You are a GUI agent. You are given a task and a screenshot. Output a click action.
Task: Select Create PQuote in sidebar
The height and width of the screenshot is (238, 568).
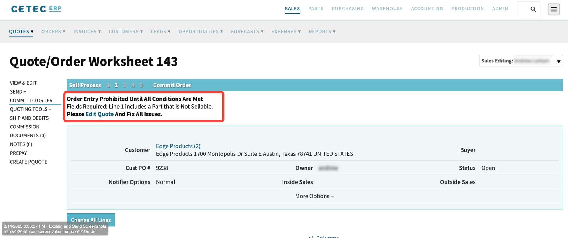coord(28,162)
